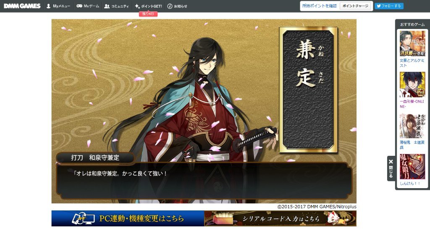Click the DMM GAMES logo
Screen dimensions: 430x231
click(22, 6)
